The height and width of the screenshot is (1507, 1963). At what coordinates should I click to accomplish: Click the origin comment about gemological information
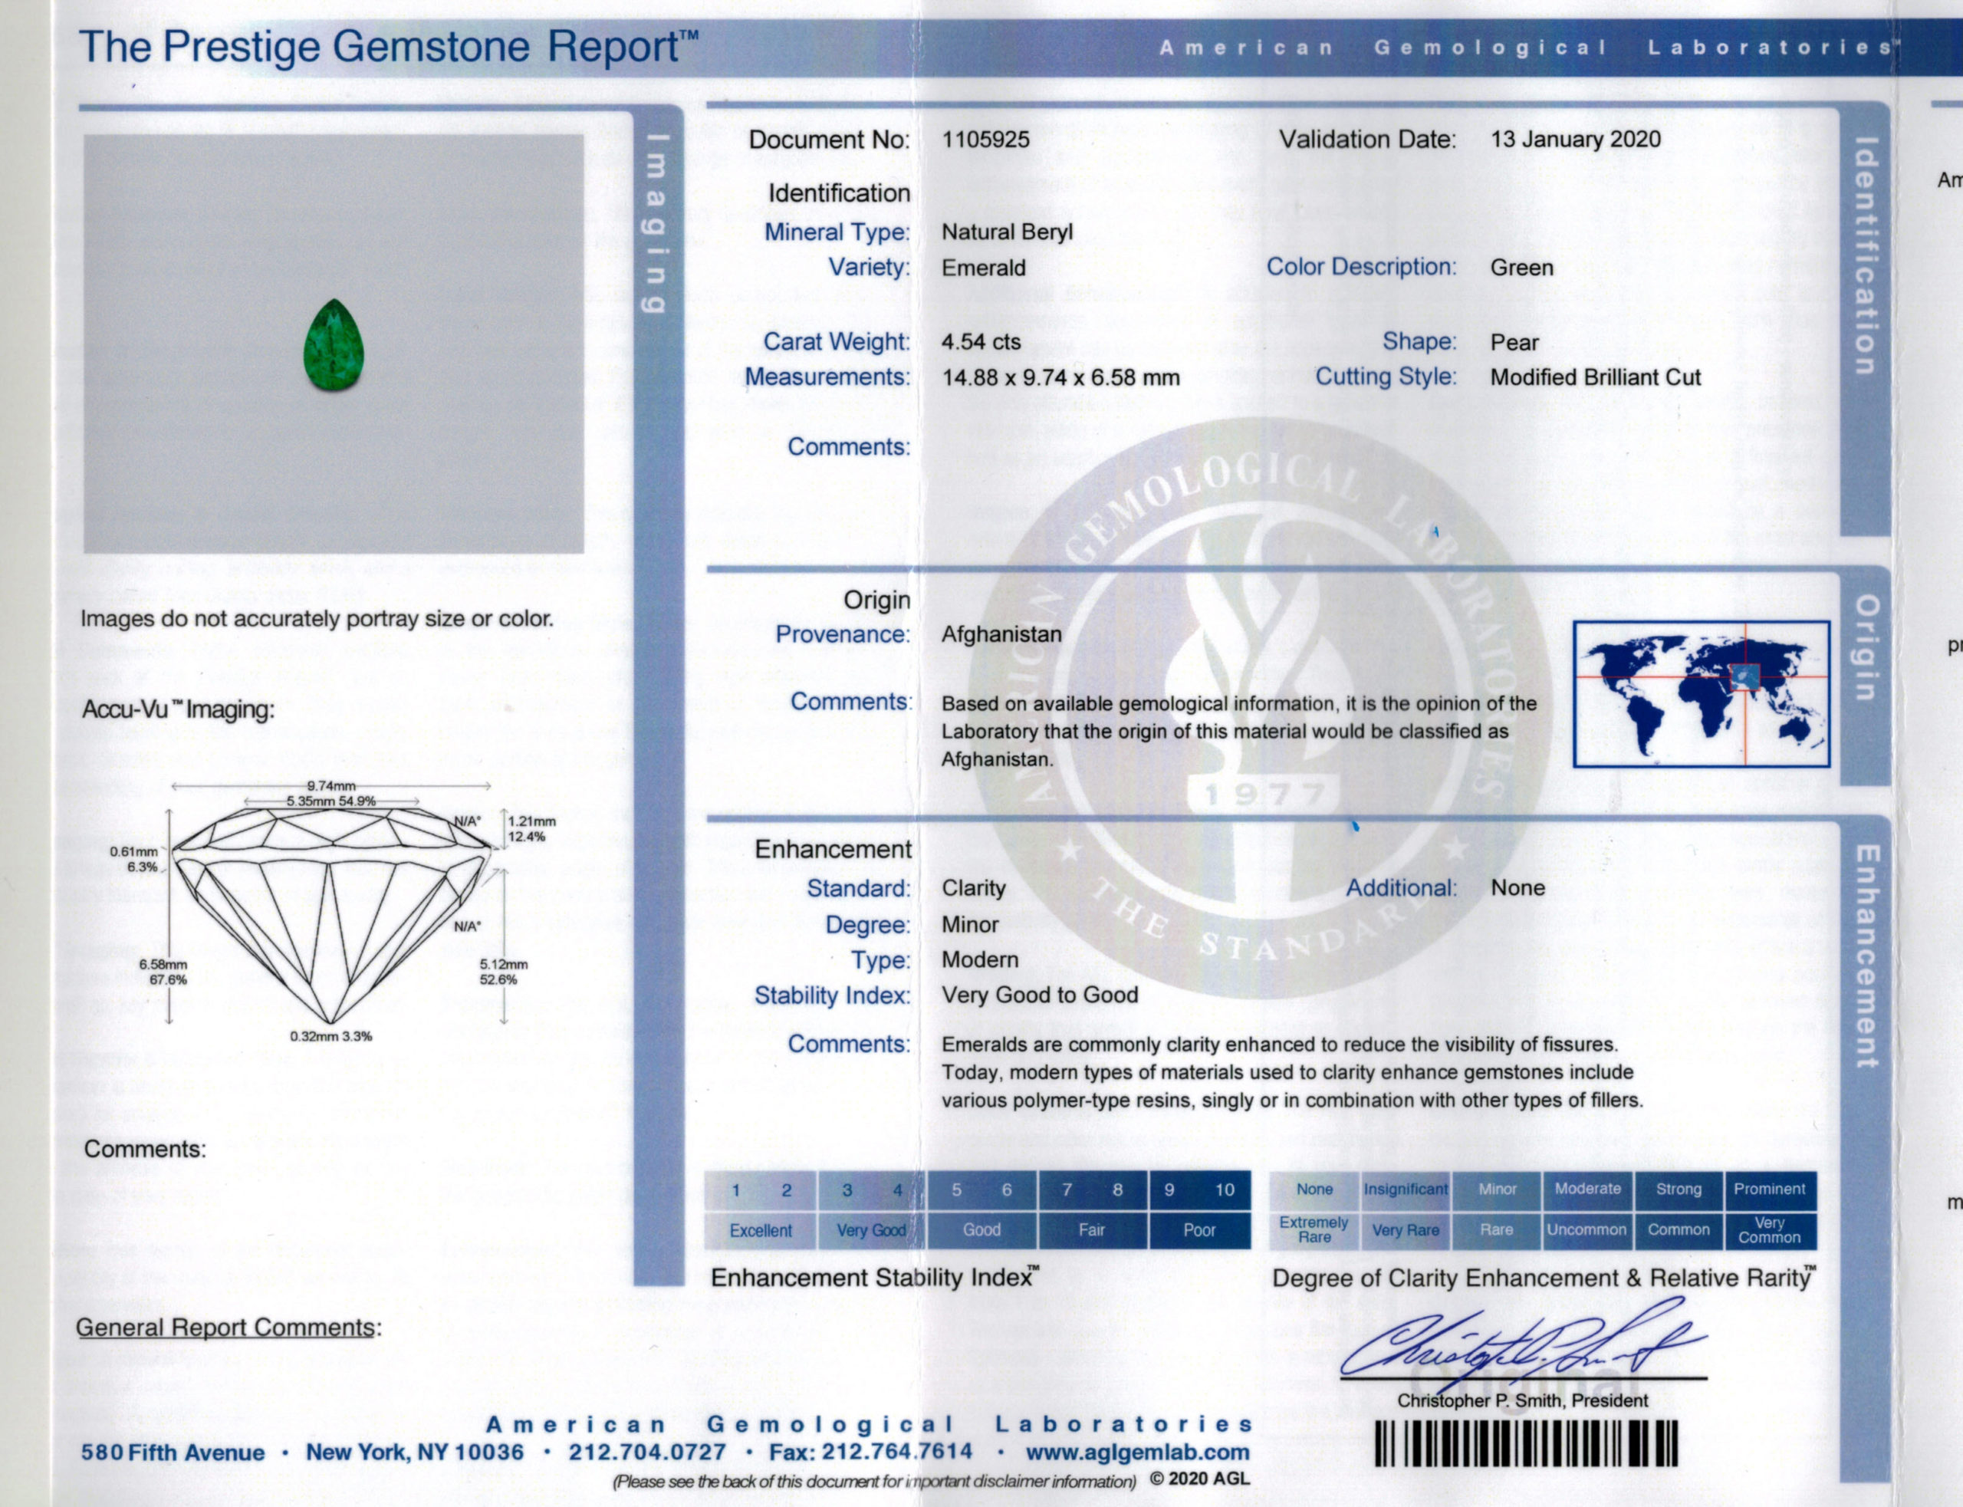pos(1238,731)
